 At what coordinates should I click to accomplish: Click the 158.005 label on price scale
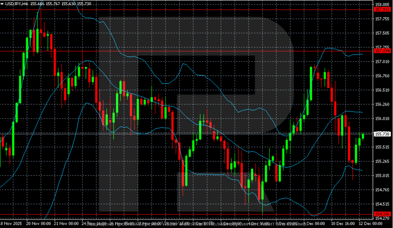tap(382, 4)
